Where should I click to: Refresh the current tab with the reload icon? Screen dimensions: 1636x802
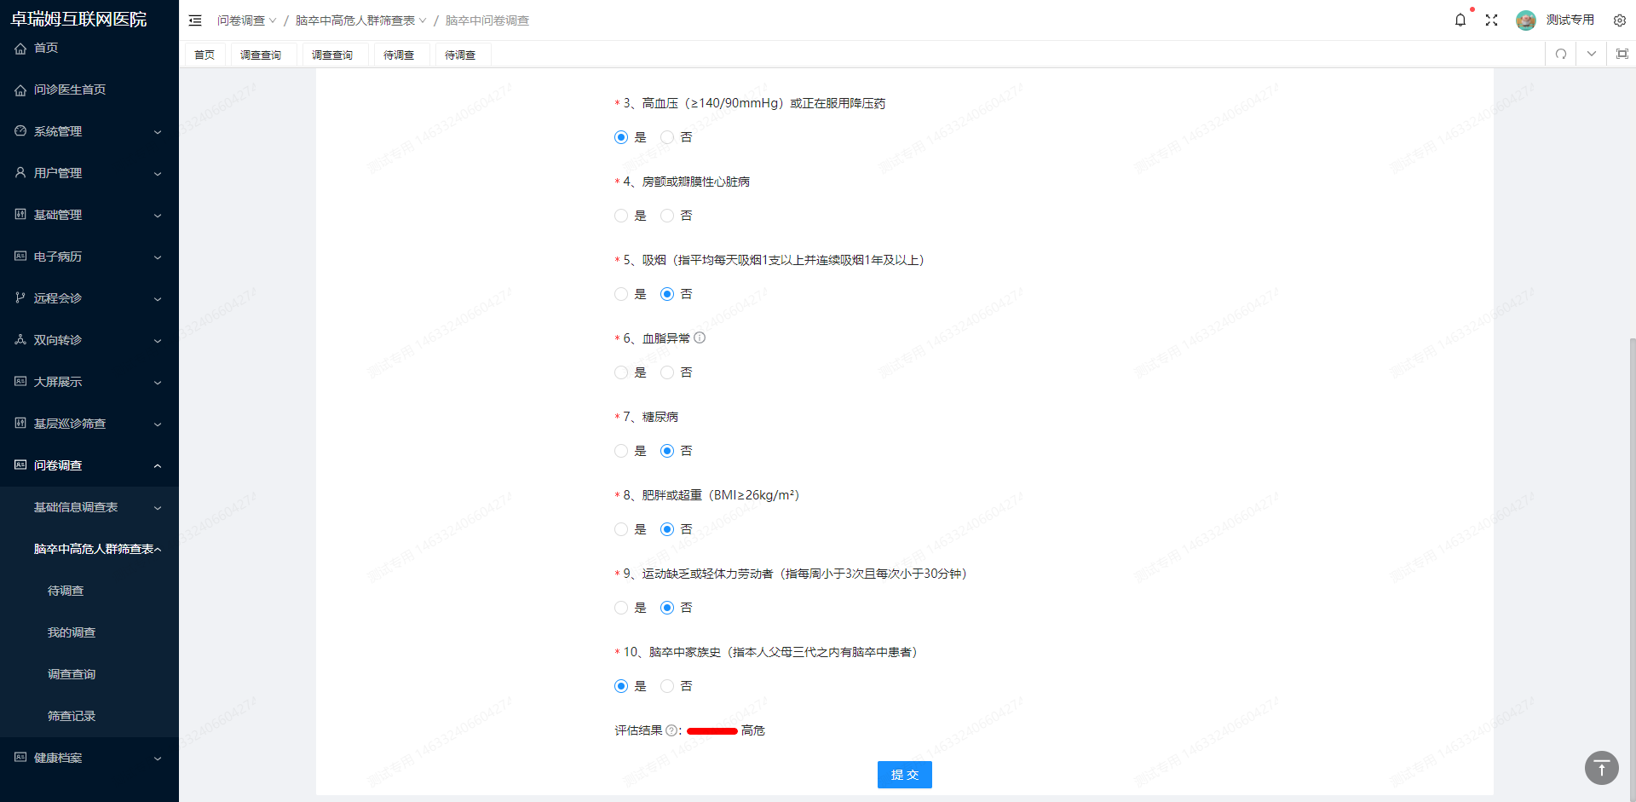coord(1560,54)
